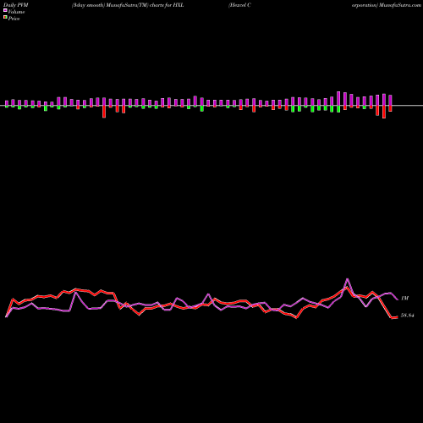The width and height of the screenshot is (423, 423).
Task: Click the 'Daily PVM' title text
Action: pos(15,5)
